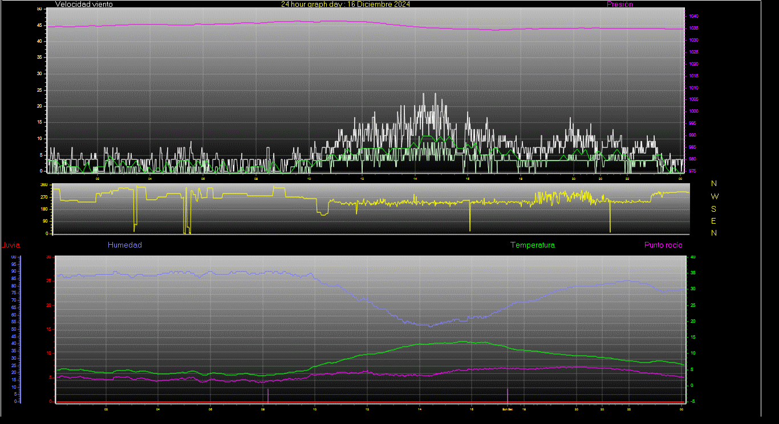This screenshot has width=779, height=424.
Task: Click the 45 value on wind speed axis
Action: click(39, 25)
